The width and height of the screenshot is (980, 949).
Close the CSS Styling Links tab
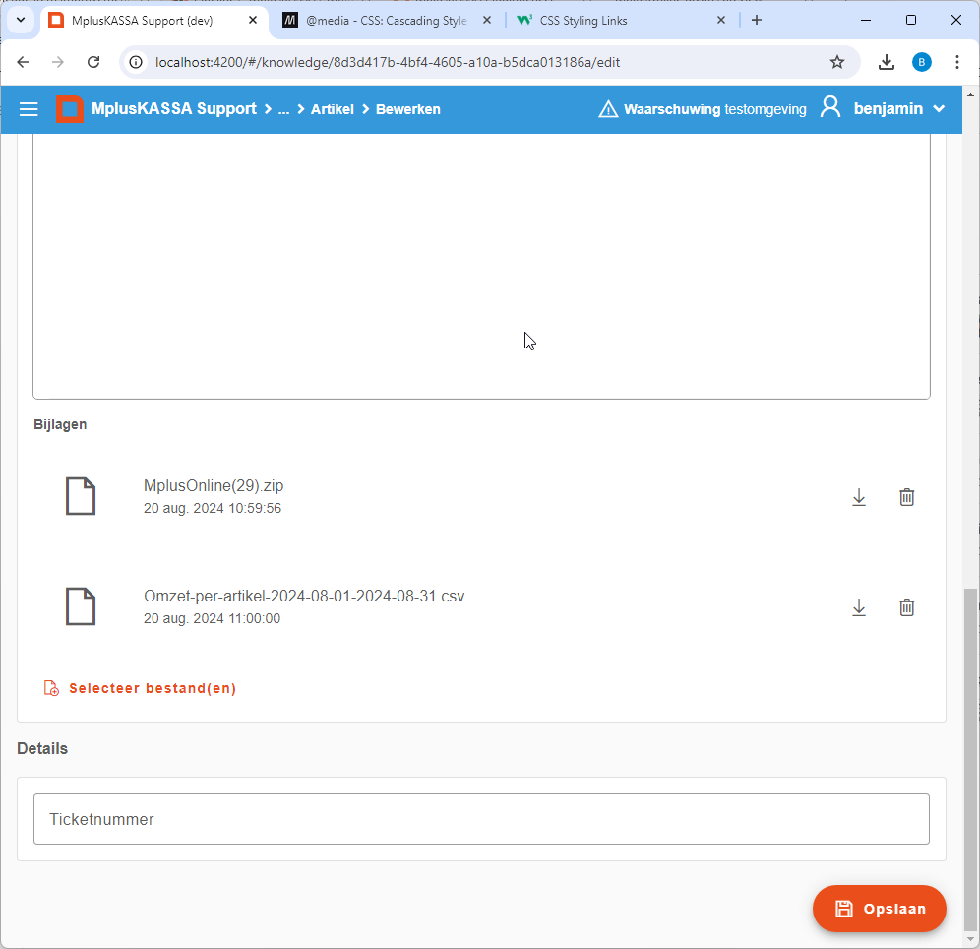tap(720, 20)
